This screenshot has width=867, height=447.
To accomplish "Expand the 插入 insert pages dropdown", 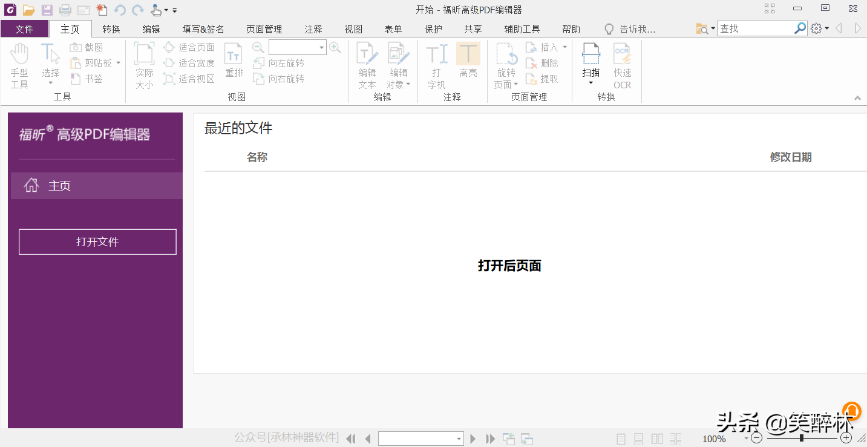I will coord(564,47).
